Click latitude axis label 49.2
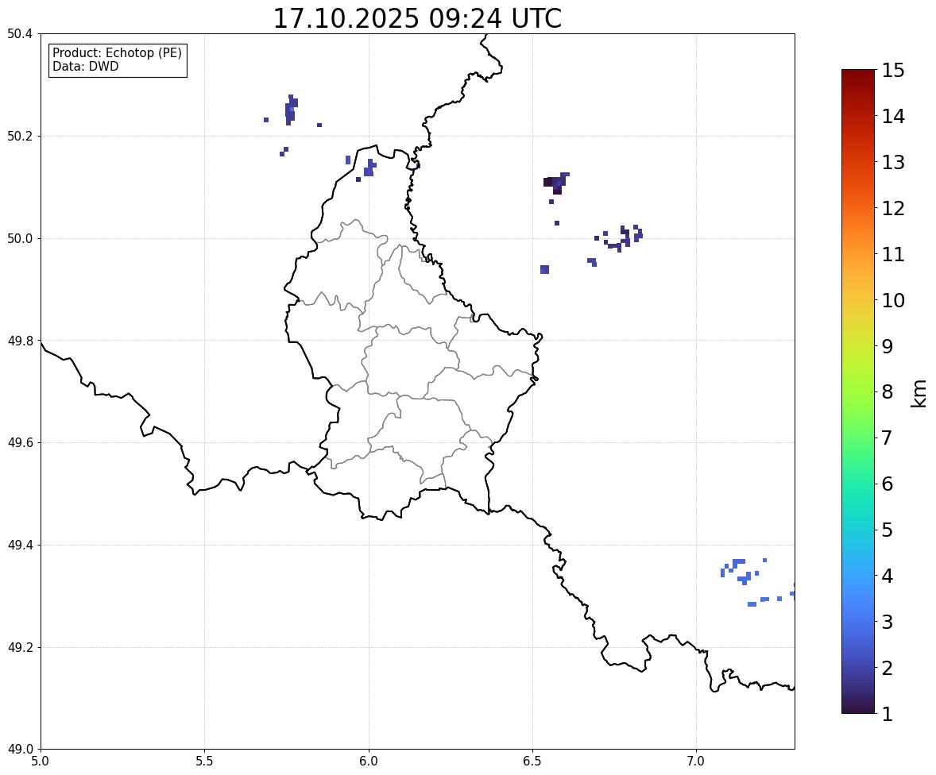936x775 pixels. pos(20,647)
